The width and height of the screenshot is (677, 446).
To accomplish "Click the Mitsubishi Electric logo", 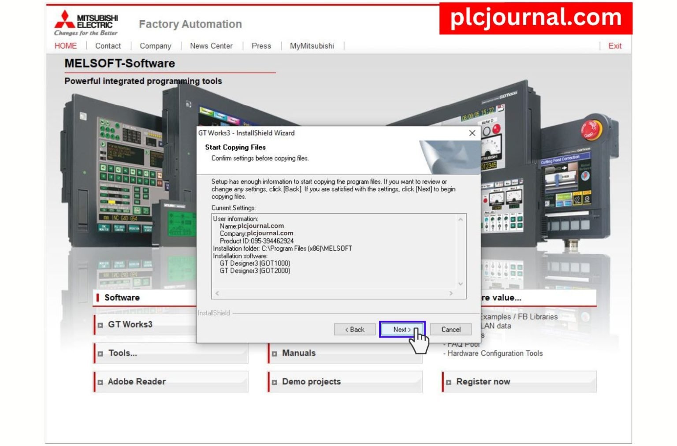I will 86,22.
